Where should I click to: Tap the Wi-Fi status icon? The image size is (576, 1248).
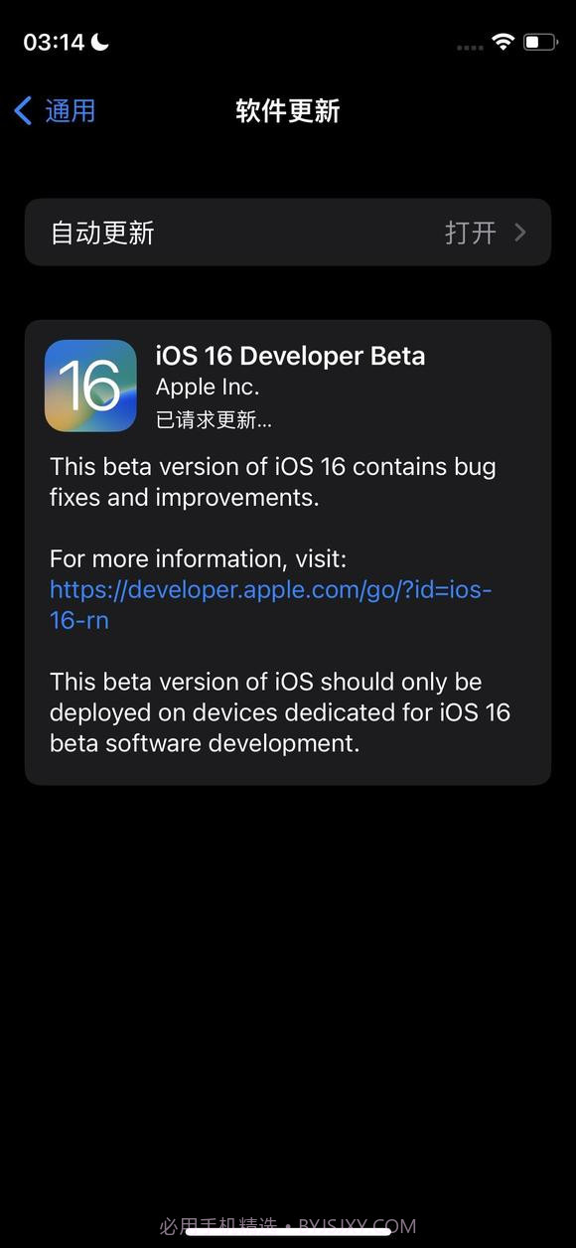coord(503,42)
